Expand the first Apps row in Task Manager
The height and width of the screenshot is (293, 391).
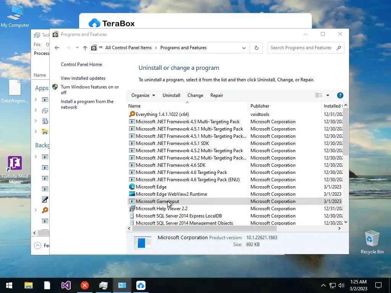[36, 100]
